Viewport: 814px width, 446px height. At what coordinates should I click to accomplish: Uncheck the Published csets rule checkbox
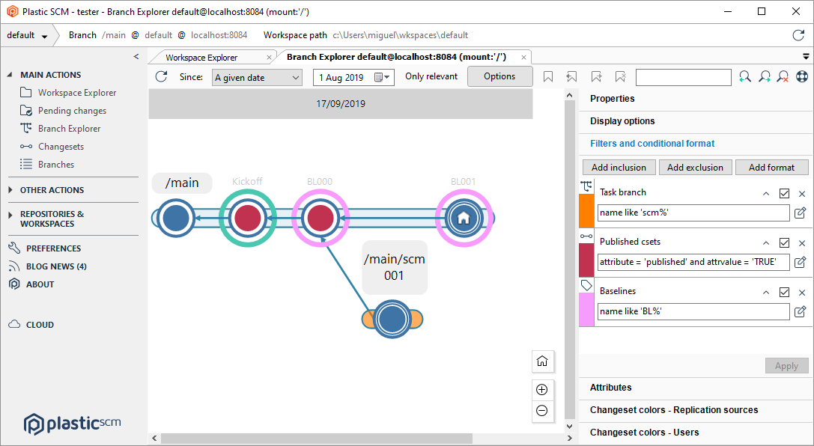pos(784,242)
